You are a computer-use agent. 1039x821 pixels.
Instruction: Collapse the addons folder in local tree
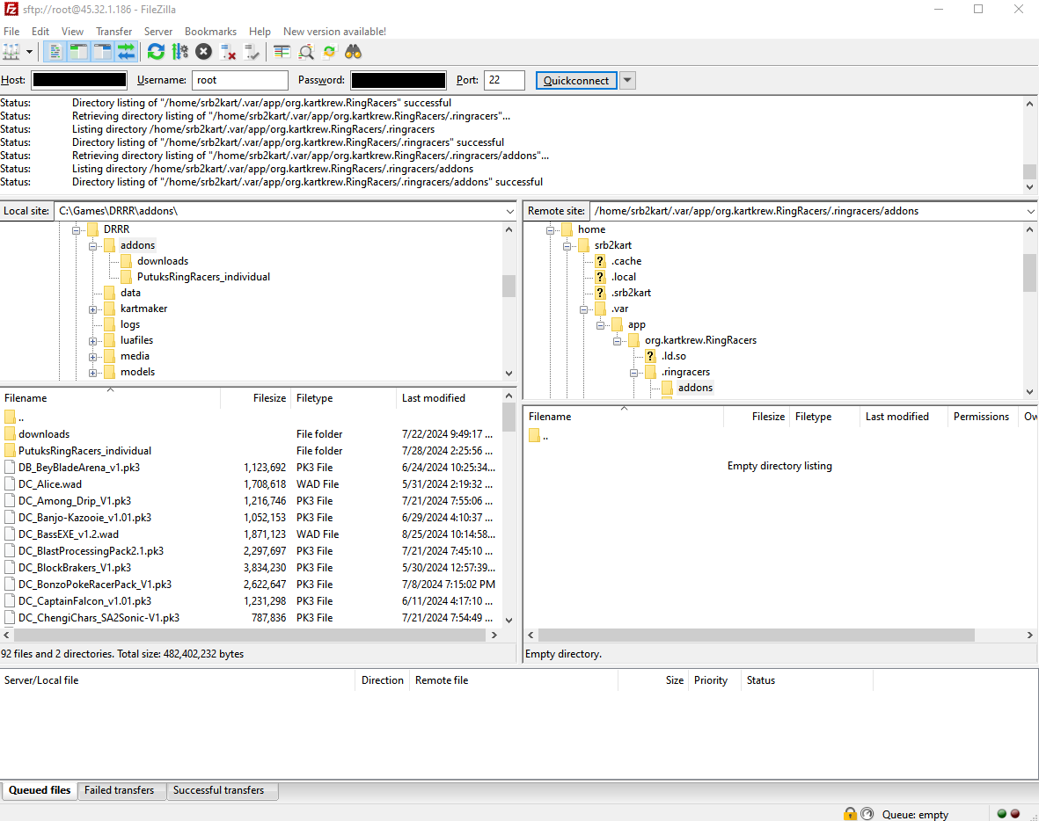click(92, 245)
